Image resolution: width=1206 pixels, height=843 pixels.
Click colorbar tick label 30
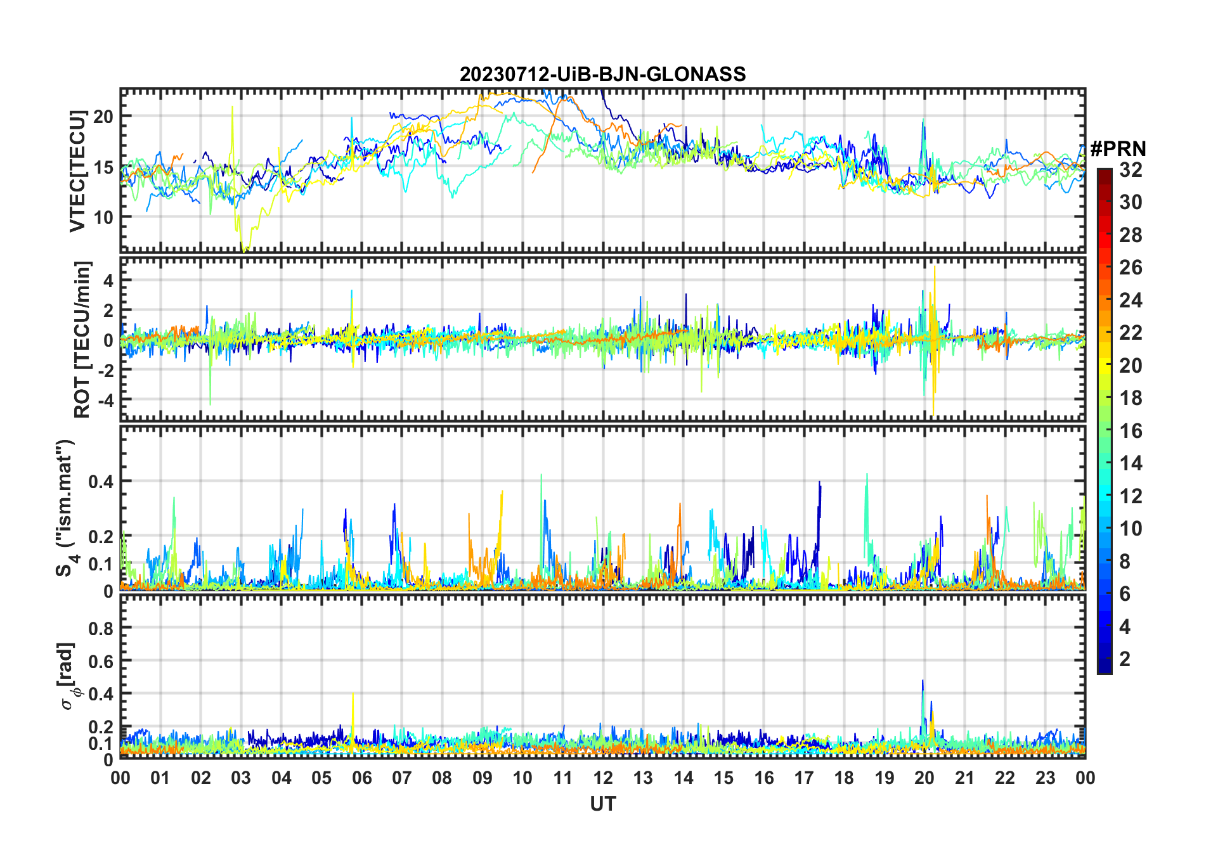[1131, 202]
